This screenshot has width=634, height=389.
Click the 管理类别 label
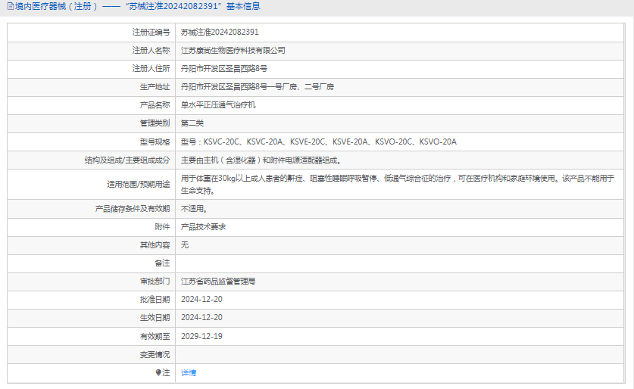tap(155, 123)
